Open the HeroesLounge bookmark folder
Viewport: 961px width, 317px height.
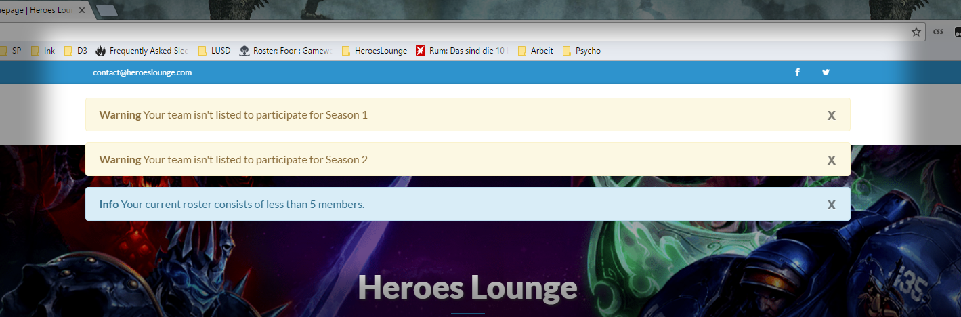click(x=375, y=51)
